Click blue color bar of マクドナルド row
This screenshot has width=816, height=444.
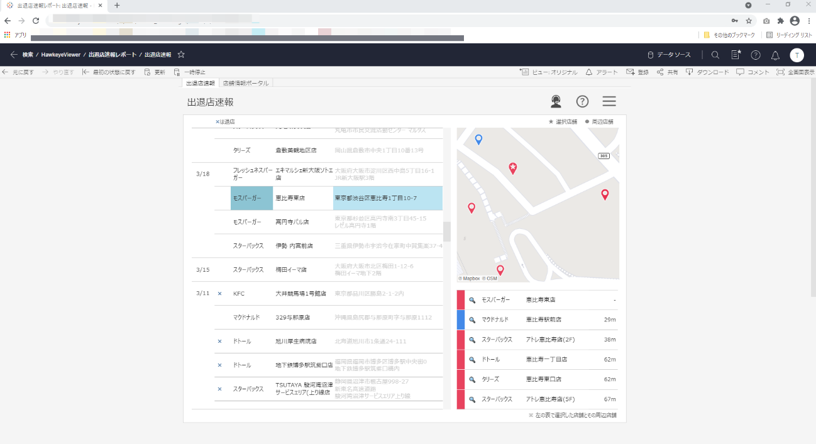[x=460, y=319]
